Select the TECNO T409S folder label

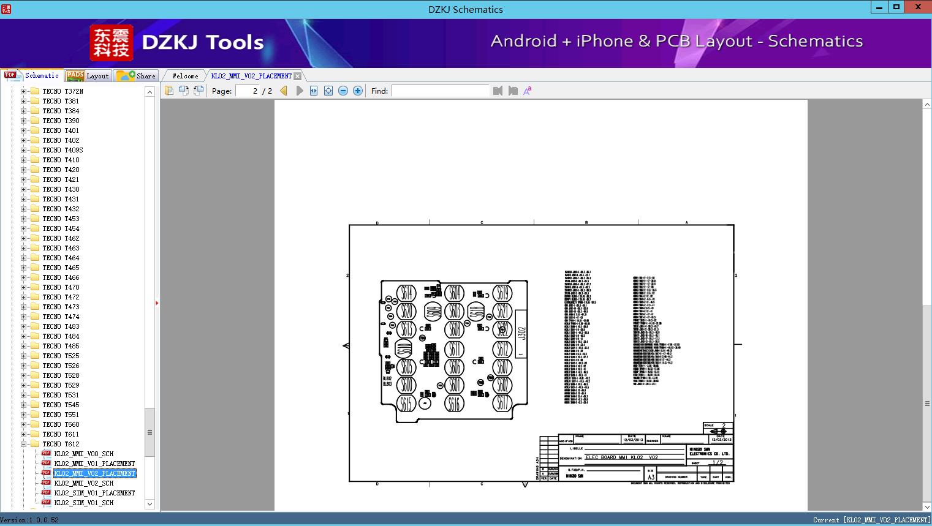63,150
